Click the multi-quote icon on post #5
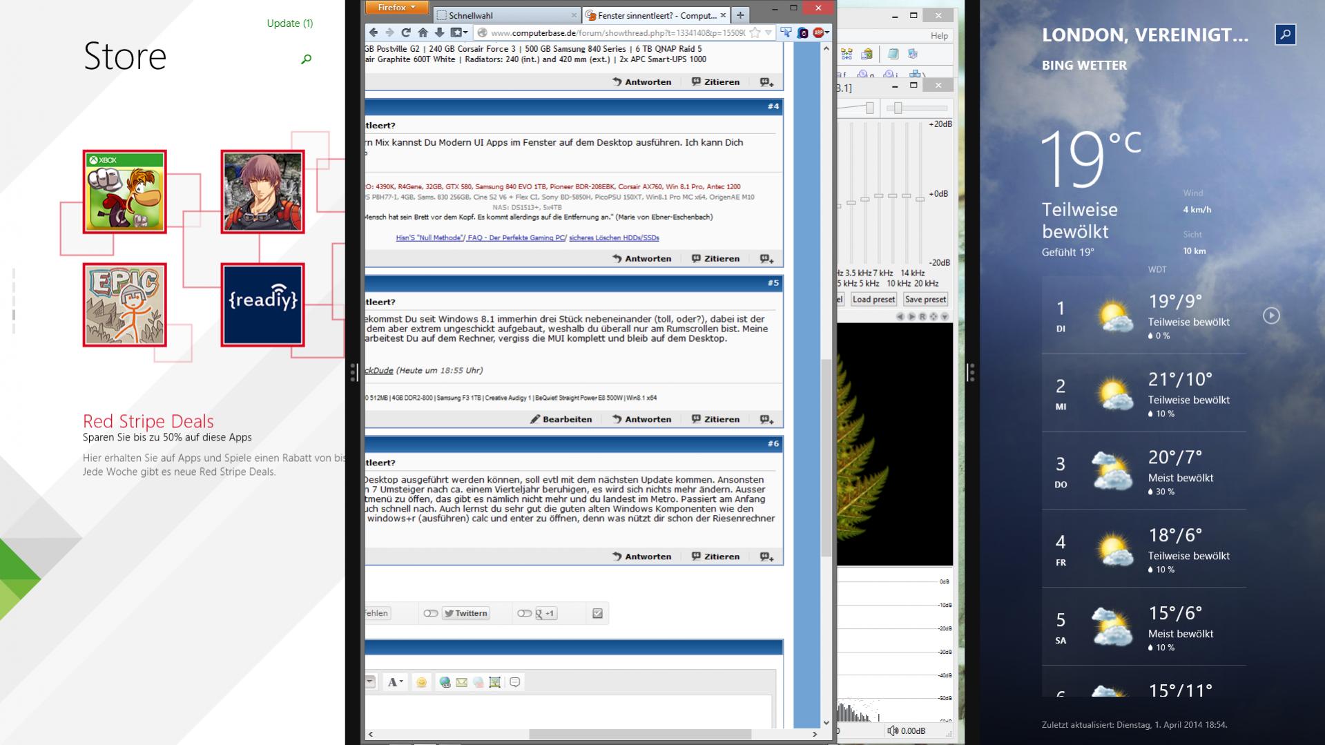The height and width of the screenshot is (745, 1325). (766, 419)
